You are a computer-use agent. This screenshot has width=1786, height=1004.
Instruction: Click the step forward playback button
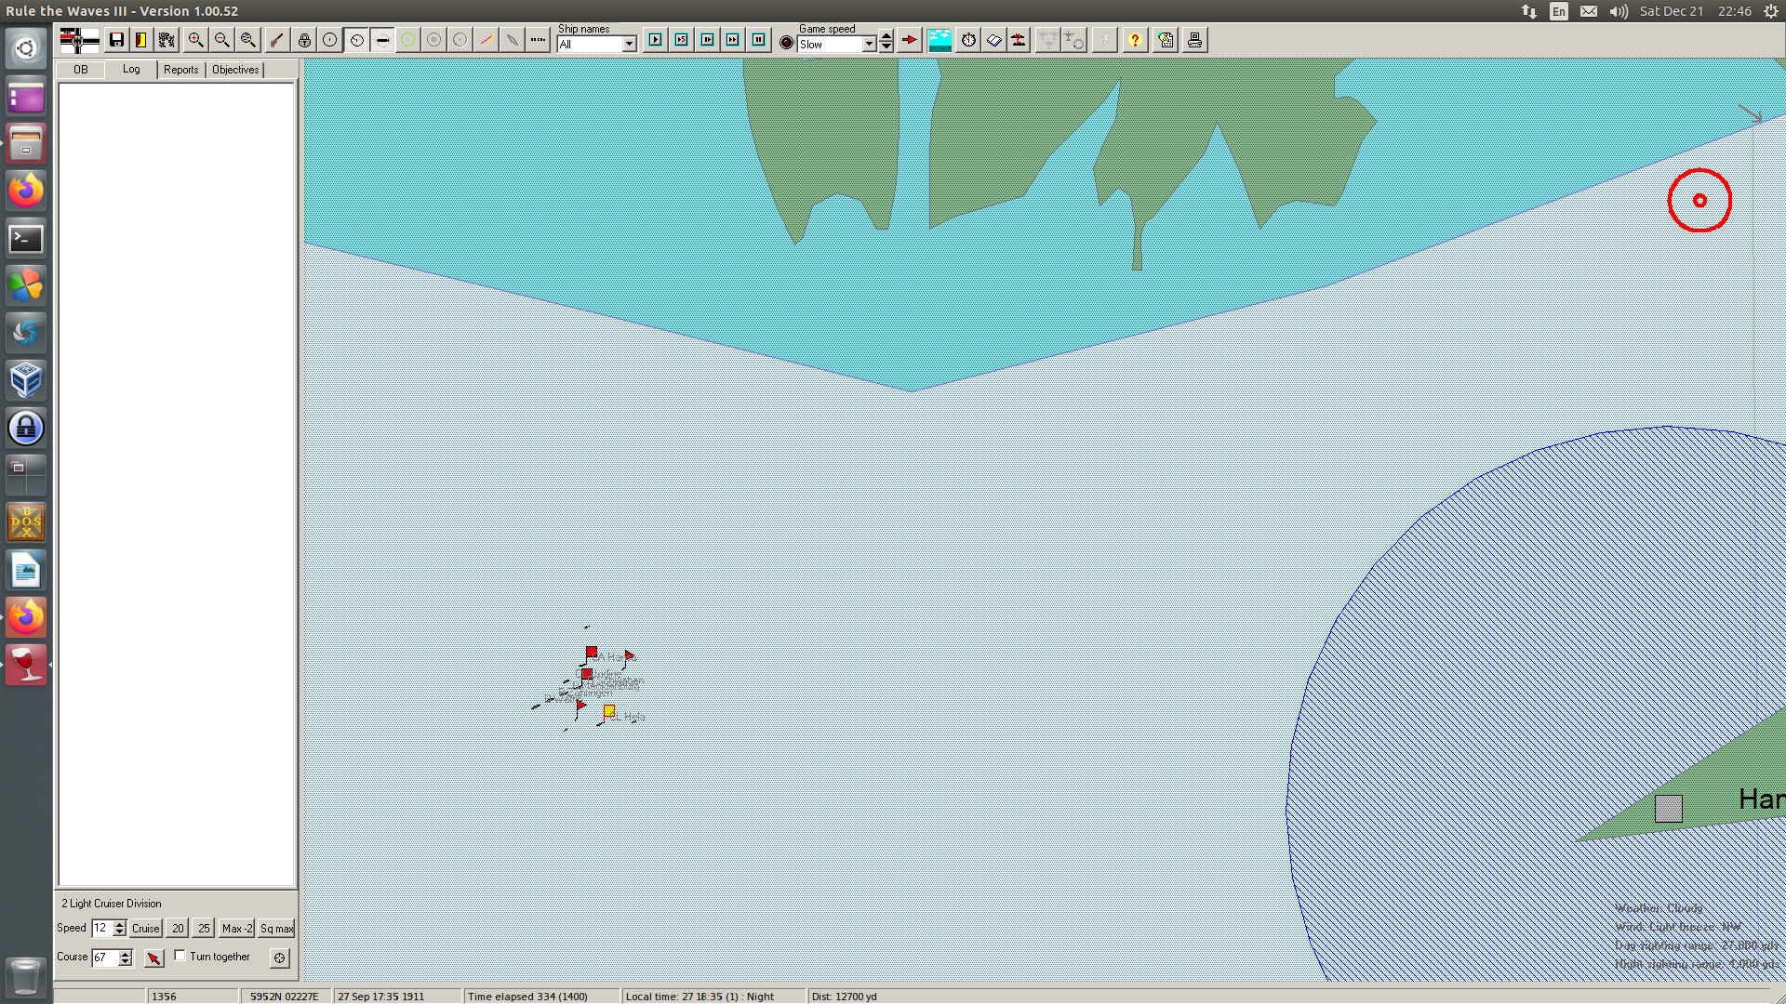[708, 40]
